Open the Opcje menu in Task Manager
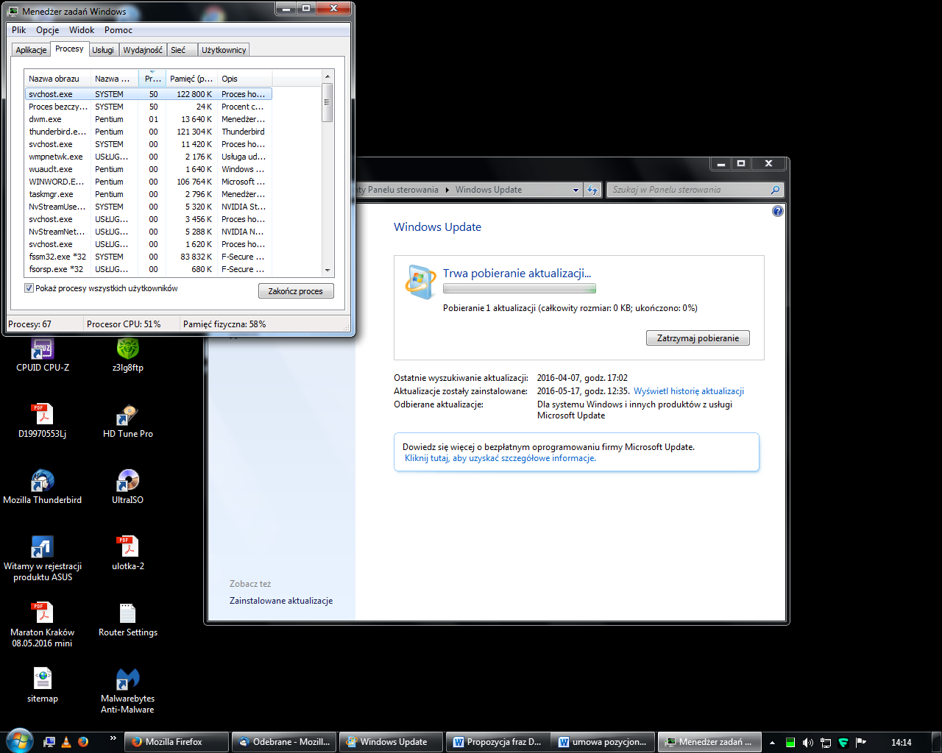Image resolution: width=942 pixels, height=753 pixels. pos(48,30)
